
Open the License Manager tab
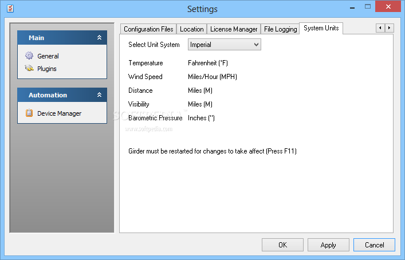234,29
